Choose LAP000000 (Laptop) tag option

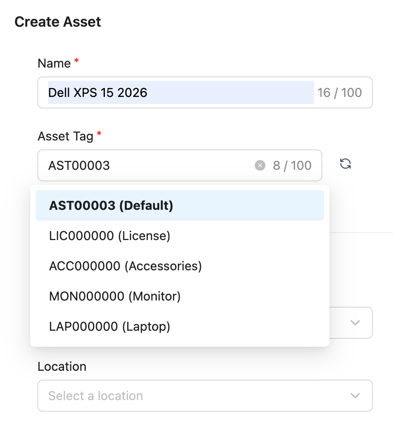pyautogui.click(x=180, y=326)
